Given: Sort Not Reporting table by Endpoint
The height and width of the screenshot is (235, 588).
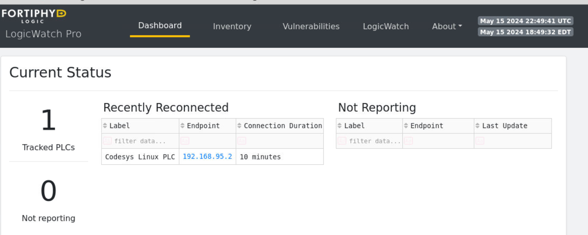Looking at the screenshot, I should coord(427,126).
